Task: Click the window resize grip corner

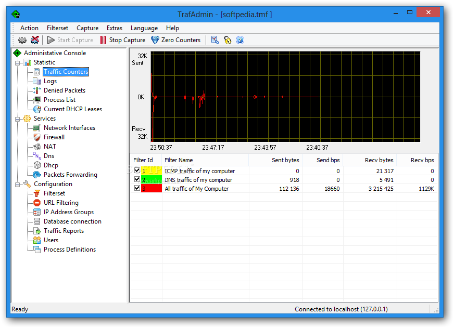Action: point(436,310)
